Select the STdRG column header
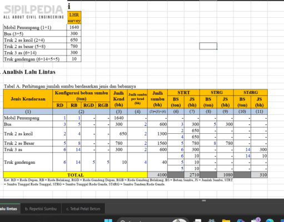284x222 pixels. click(x=251, y=93)
